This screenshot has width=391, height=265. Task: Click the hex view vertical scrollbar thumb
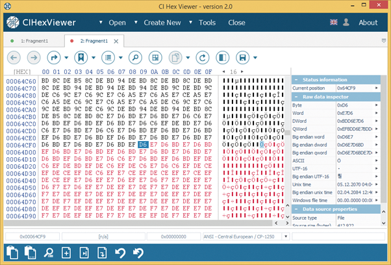pyautogui.click(x=287, y=132)
